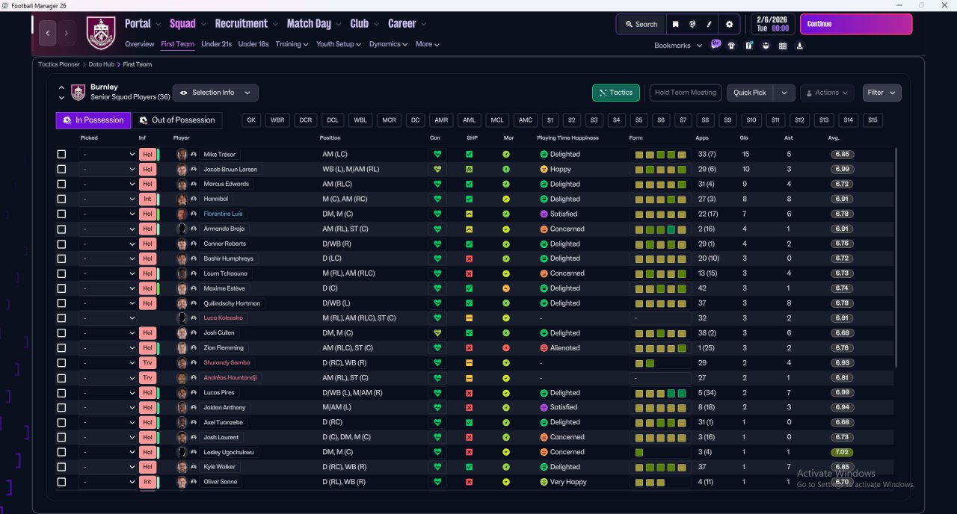Image resolution: width=957 pixels, height=514 pixels.
Task: Expand the Selection Info dropdown
Action: pos(215,93)
